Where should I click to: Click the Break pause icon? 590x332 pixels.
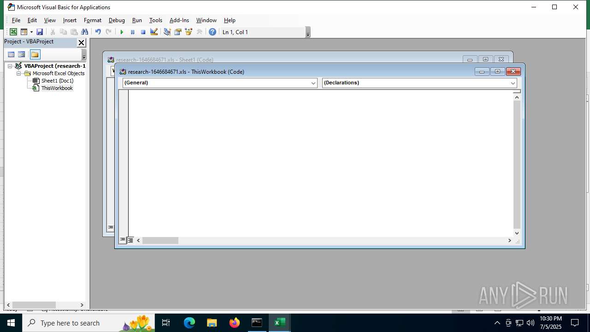pos(132,32)
